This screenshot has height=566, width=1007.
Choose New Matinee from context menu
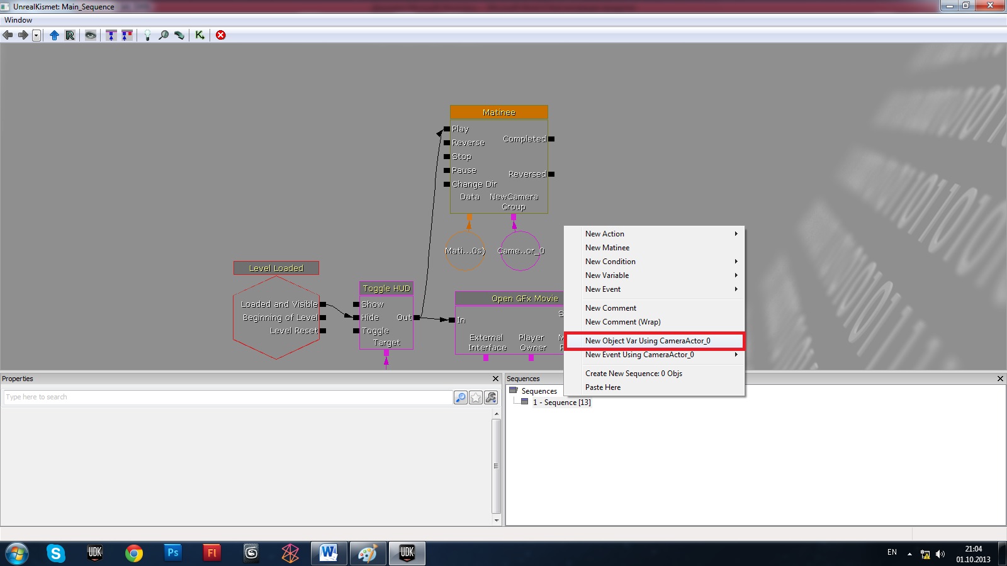tap(655, 248)
